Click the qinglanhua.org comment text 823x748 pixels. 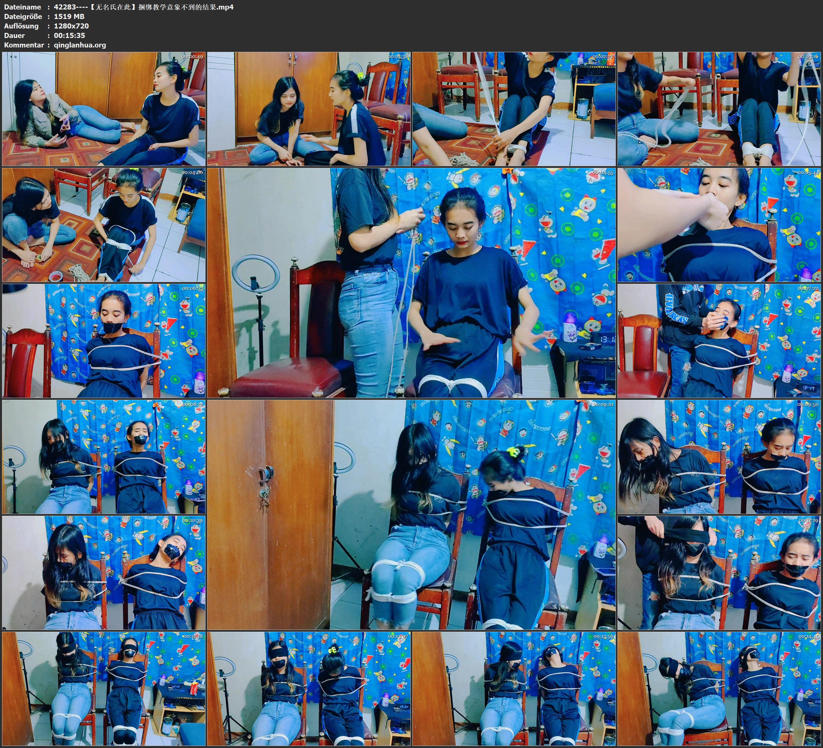(x=80, y=45)
